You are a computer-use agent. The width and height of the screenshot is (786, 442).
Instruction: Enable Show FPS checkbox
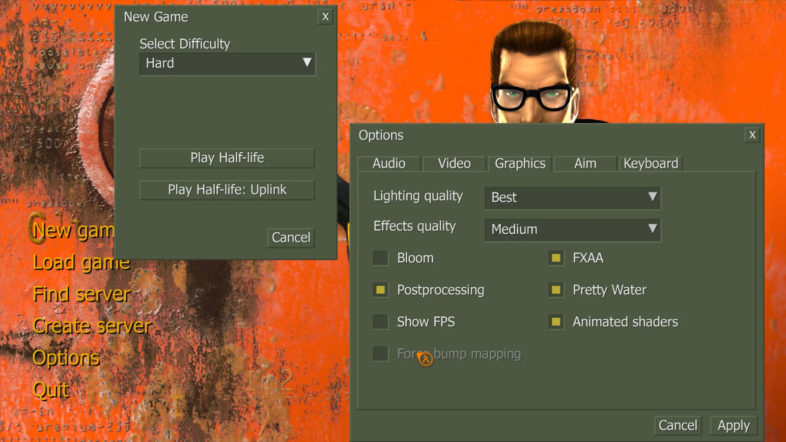(381, 322)
